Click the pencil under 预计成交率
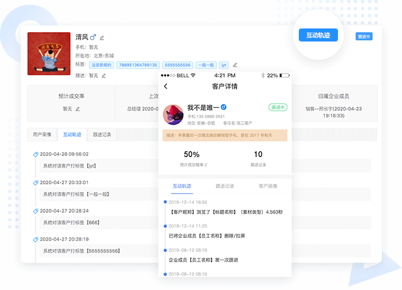Viewport: 402px width, 290px height. click(78, 109)
